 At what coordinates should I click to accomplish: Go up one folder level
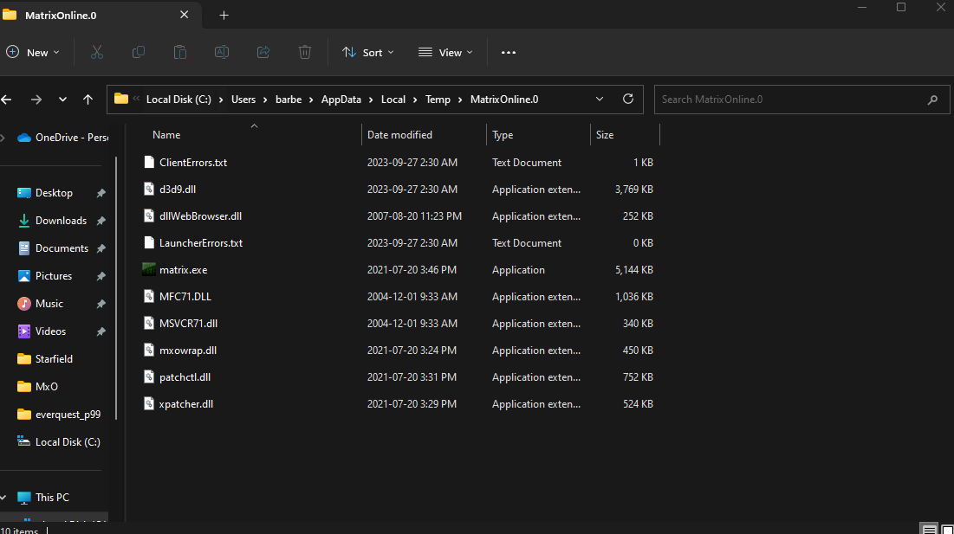click(x=88, y=100)
